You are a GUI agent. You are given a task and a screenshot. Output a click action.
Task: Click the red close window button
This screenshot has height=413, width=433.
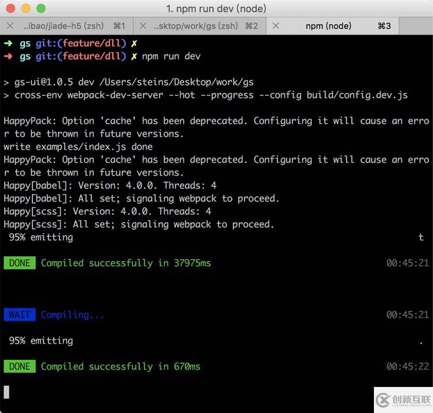click(11, 8)
